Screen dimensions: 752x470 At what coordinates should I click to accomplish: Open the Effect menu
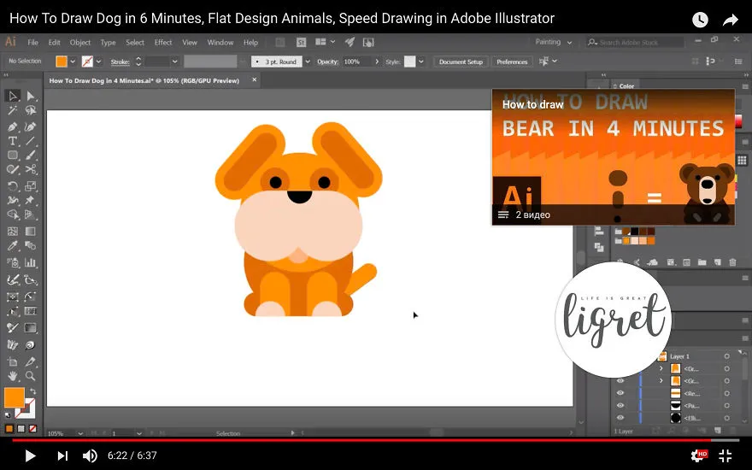(163, 42)
